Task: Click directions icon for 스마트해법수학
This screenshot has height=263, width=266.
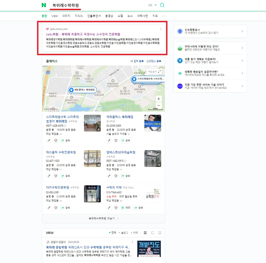Action: coord(49,141)
